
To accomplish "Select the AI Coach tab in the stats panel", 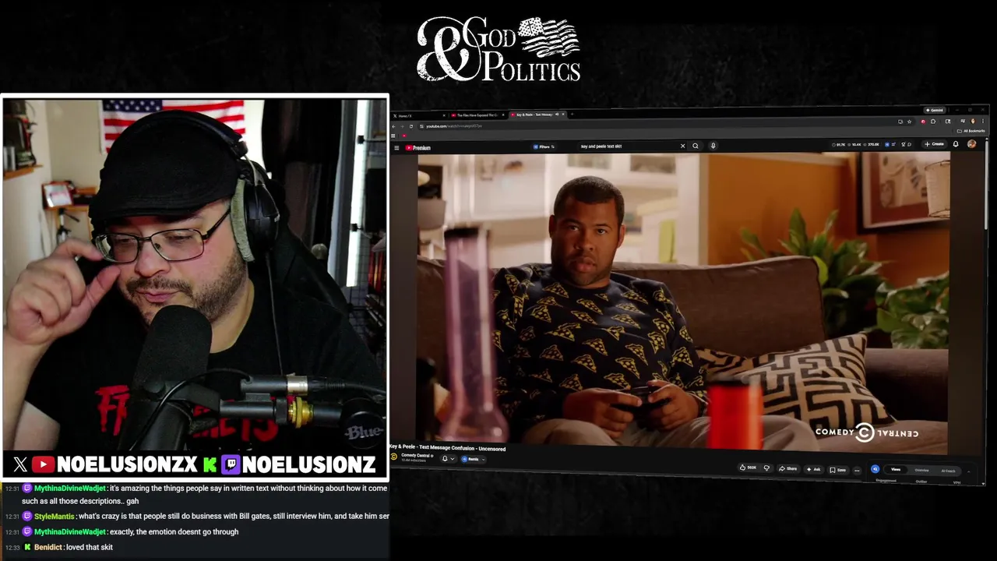I will pyautogui.click(x=949, y=471).
